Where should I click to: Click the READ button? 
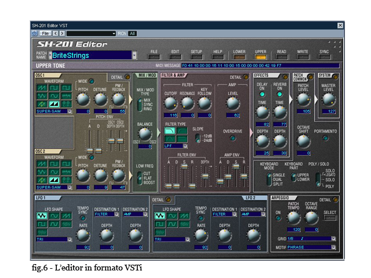[x=282, y=57]
